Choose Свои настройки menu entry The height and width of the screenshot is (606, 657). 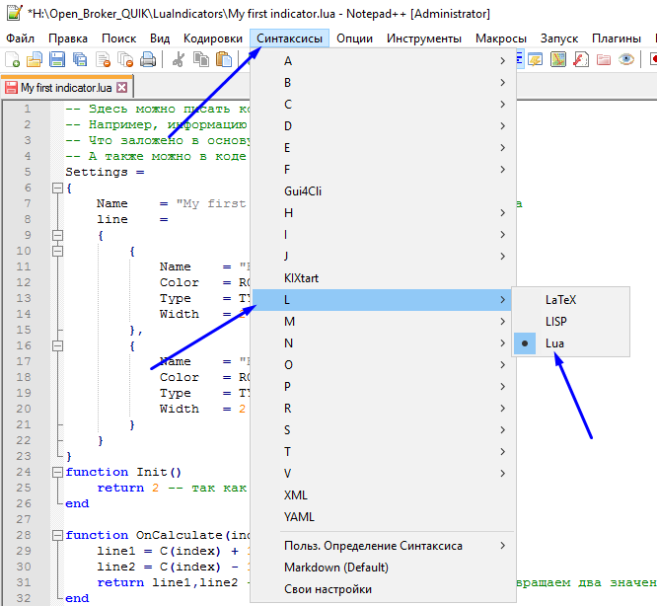tap(383, 589)
